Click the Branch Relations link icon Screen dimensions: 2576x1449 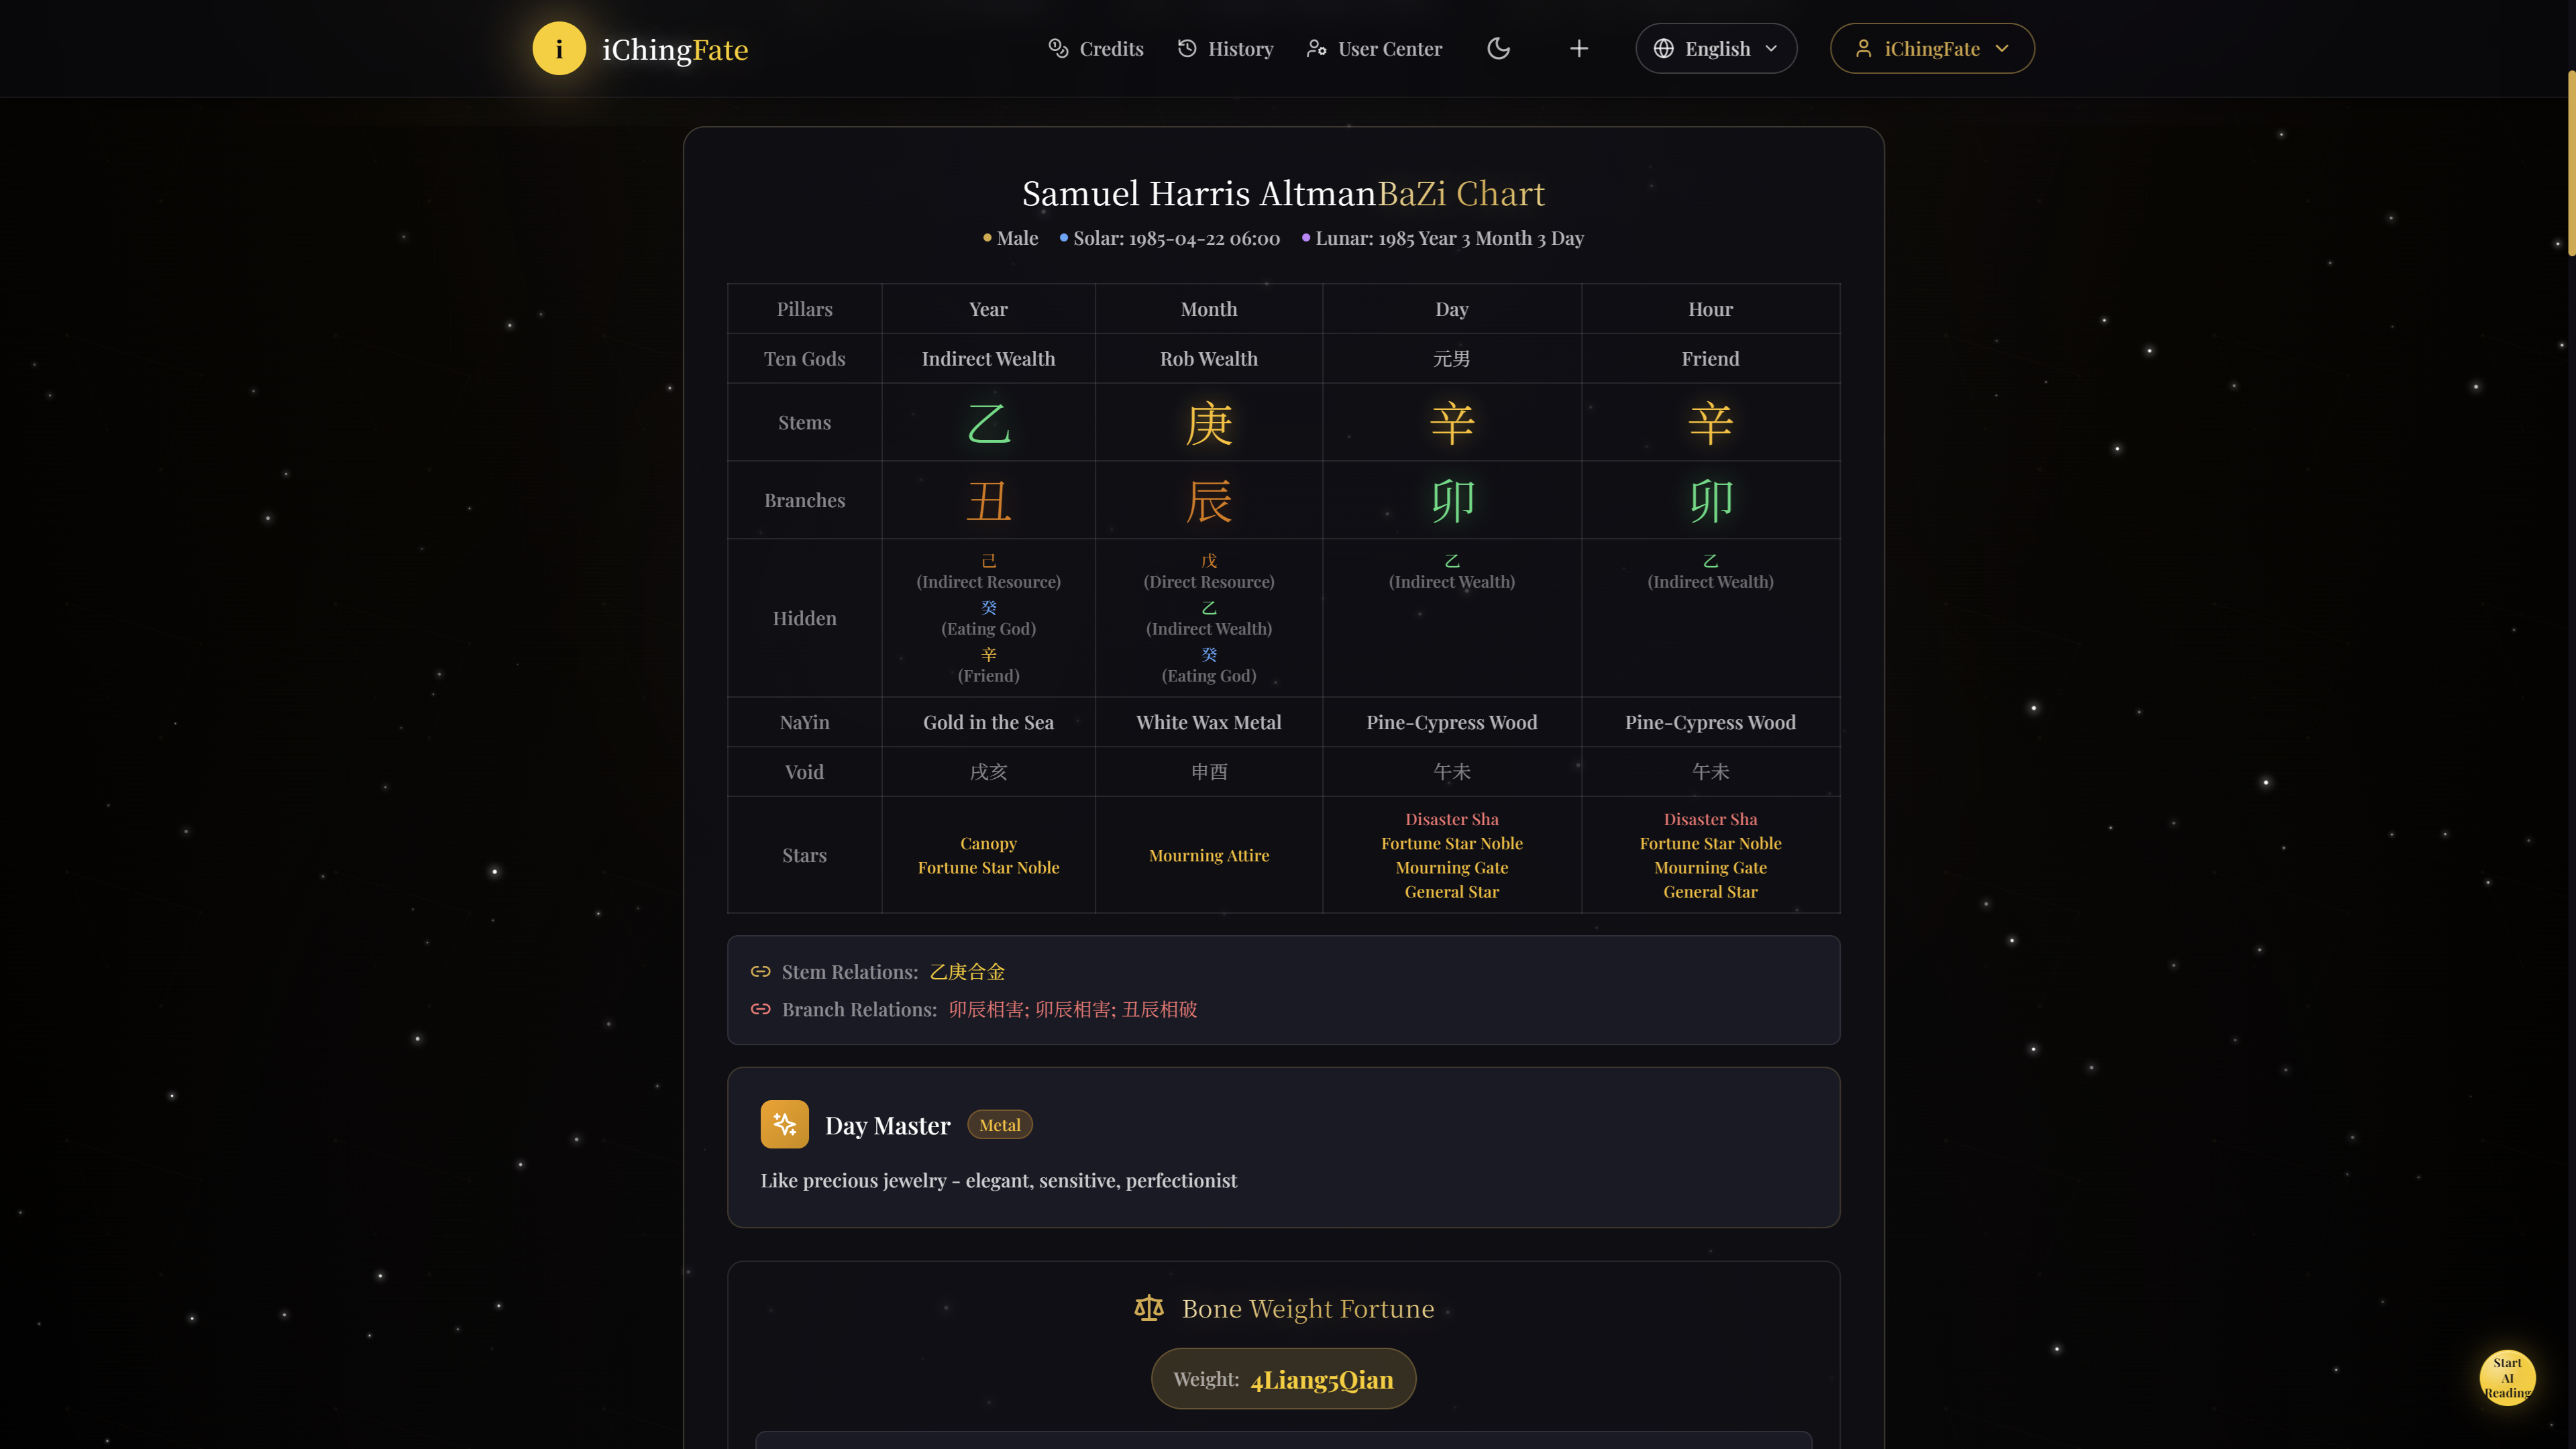760,1009
